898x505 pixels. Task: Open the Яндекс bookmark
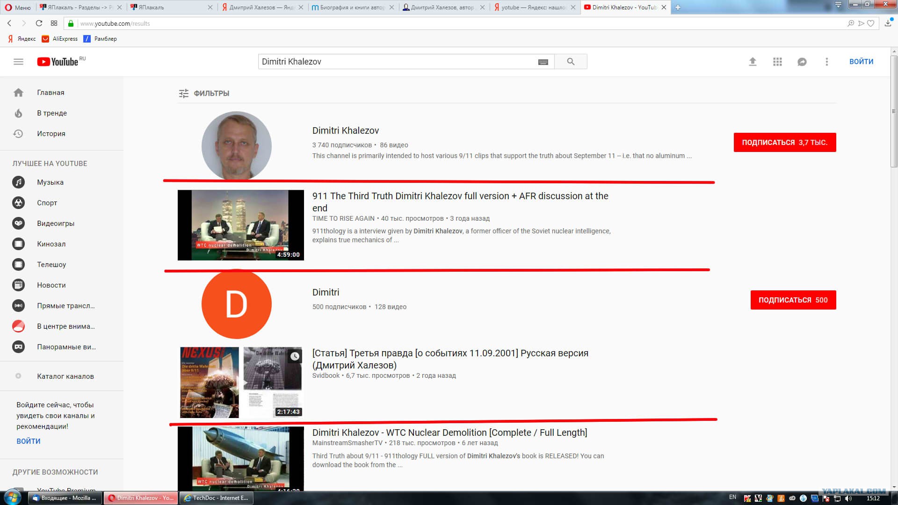pyautogui.click(x=22, y=39)
